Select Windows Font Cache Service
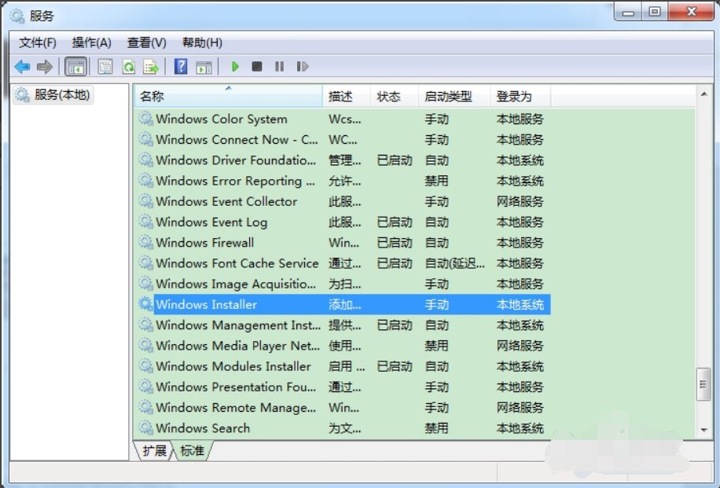The height and width of the screenshot is (488, 720). 237,263
